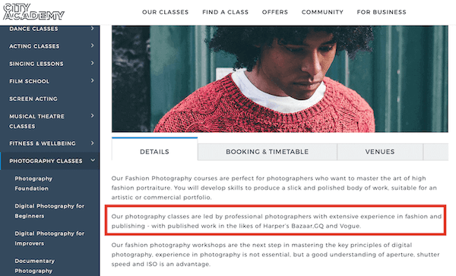Open the Community menu item

click(322, 12)
